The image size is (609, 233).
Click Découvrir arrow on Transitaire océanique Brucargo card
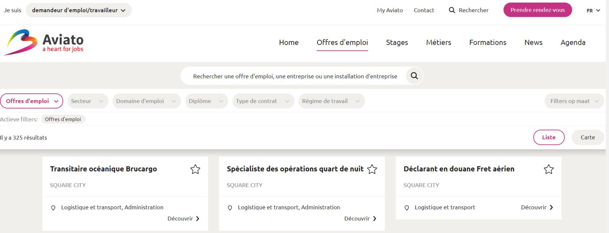point(198,219)
